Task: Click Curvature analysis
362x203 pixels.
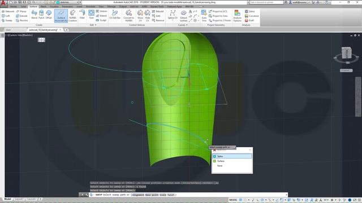Action: [252, 16]
